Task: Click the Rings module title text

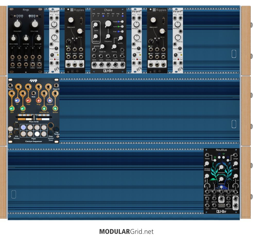Action: [x=26, y=10]
